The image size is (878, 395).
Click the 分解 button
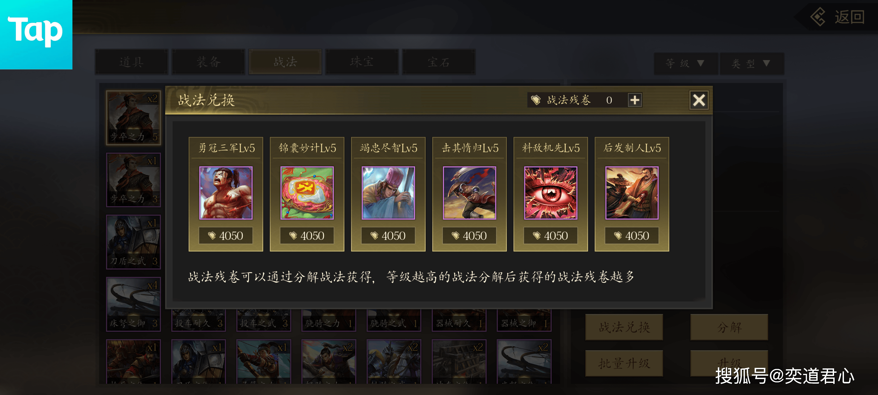pyautogui.click(x=729, y=327)
